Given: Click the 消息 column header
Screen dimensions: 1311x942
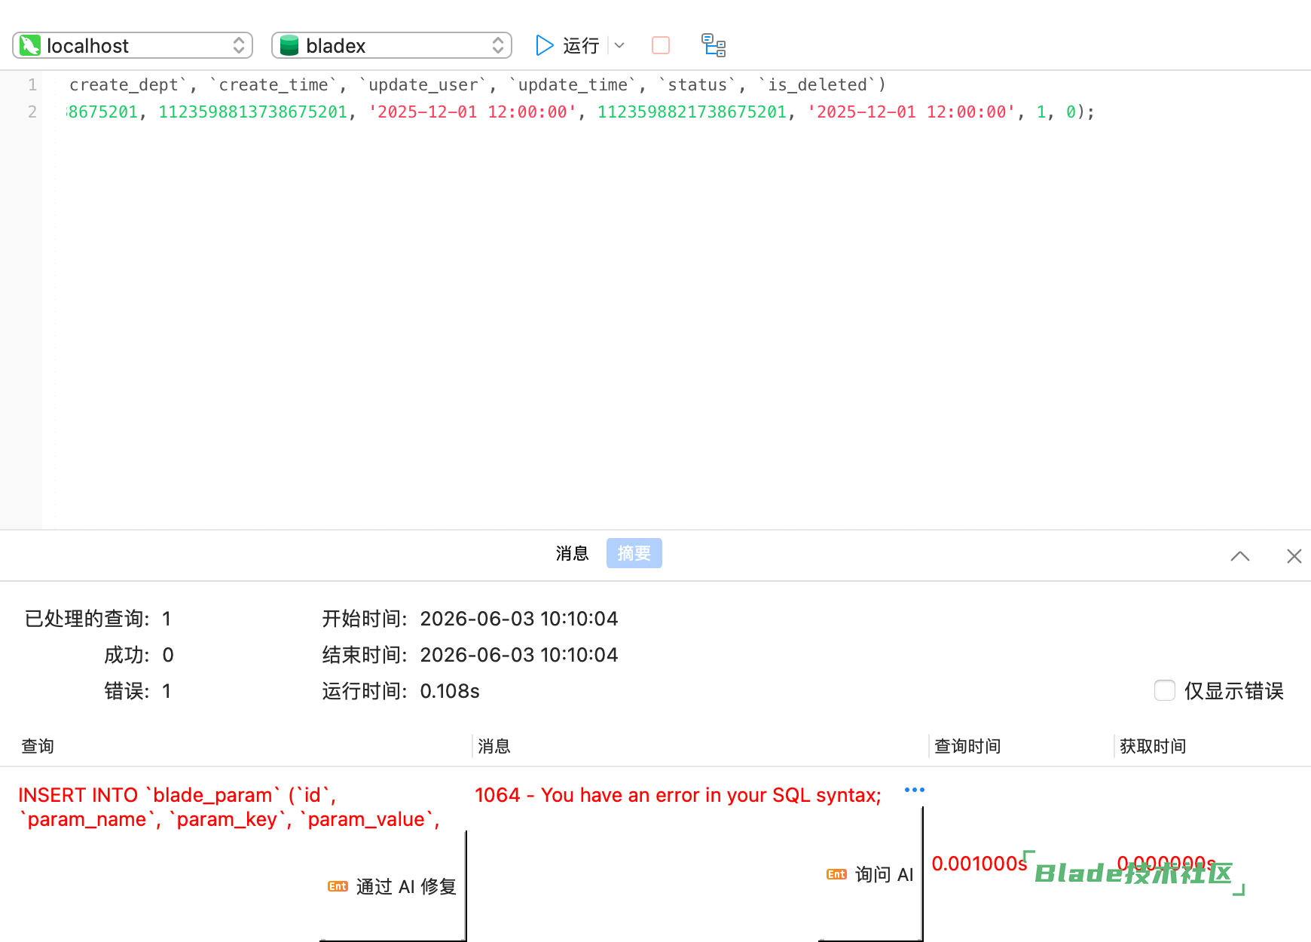Looking at the screenshot, I should (494, 746).
